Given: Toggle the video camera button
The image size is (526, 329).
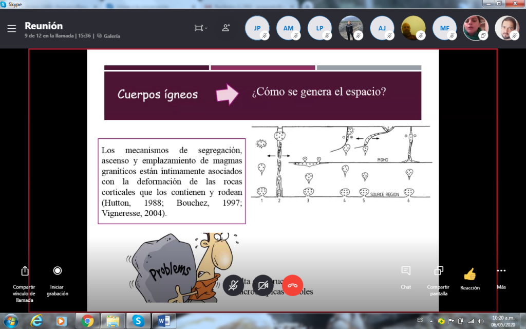Looking at the screenshot, I should click(x=263, y=285).
